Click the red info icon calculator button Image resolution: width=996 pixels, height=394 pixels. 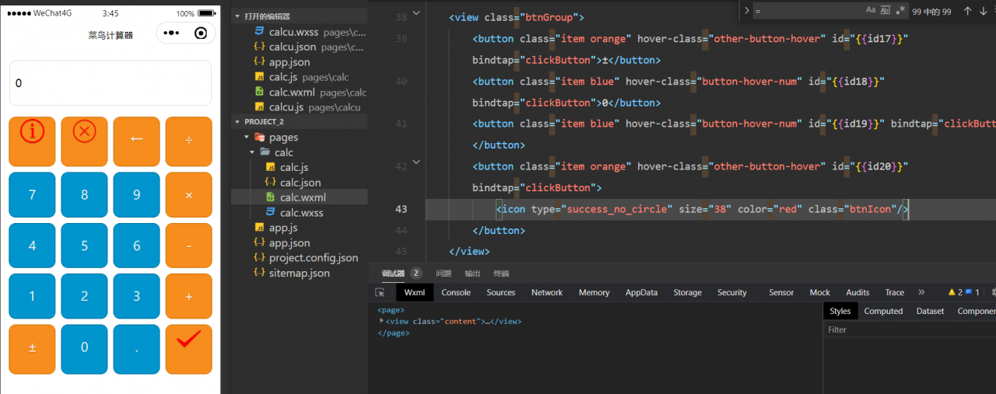[32, 140]
